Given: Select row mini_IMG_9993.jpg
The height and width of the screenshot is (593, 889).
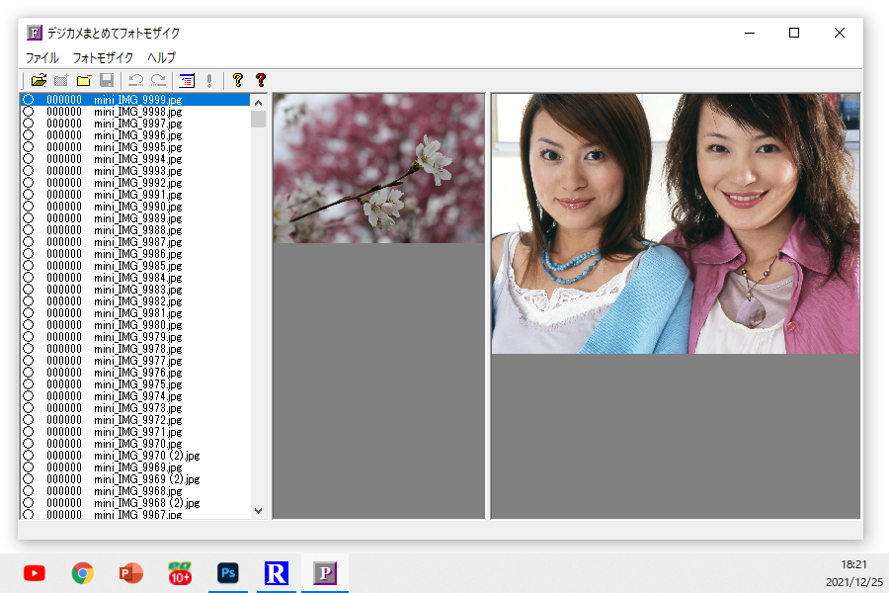Looking at the screenshot, I should (135, 171).
